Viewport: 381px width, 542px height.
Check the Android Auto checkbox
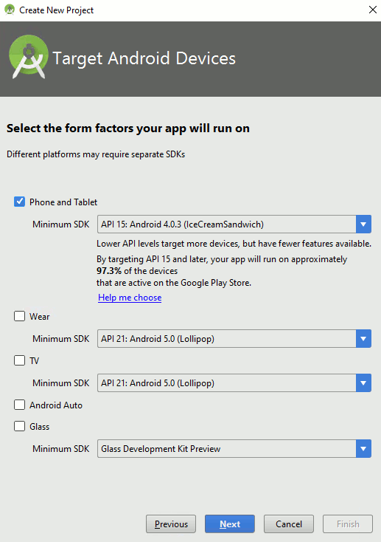click(x=19, y=405)
